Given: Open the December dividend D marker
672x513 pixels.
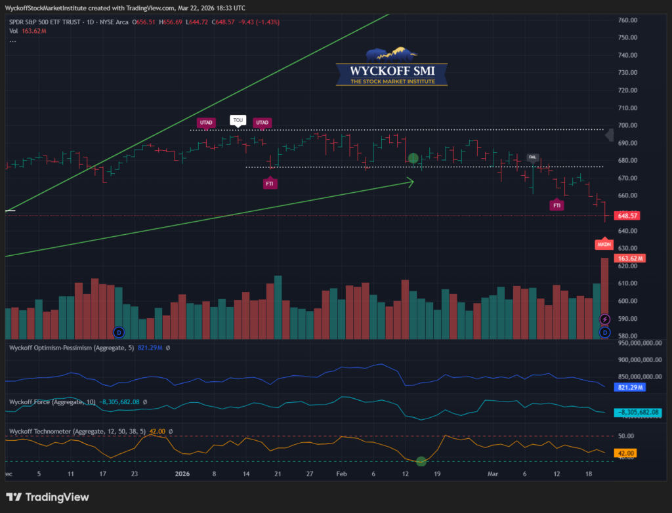Looking at the screenshot, I should click(x=118, y=332).
